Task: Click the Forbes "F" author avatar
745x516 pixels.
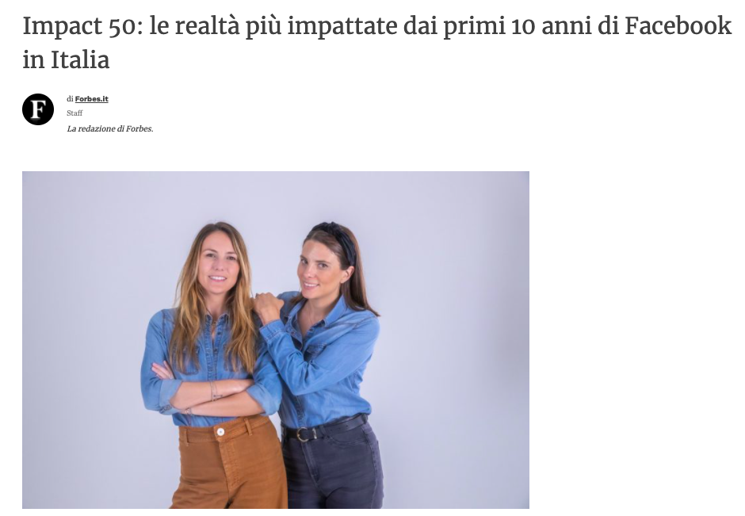Action: pos(38,109)
